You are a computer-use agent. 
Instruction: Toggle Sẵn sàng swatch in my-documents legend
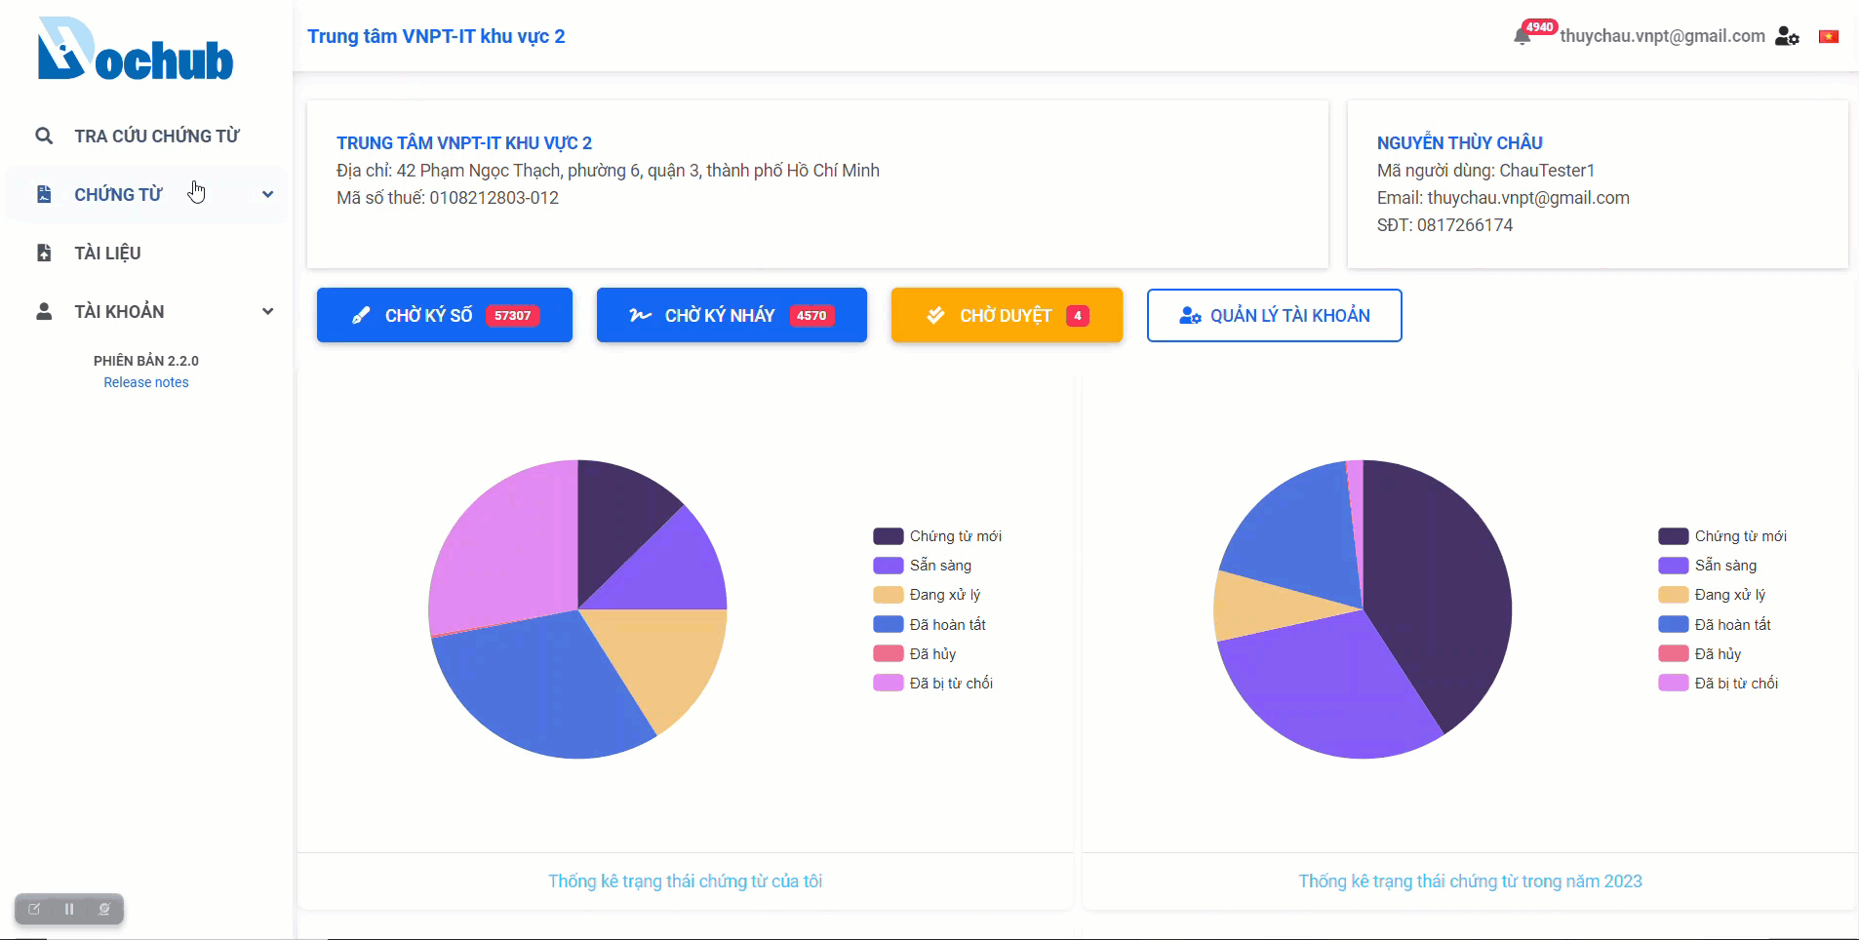pyautogui.click(x=889, y=566)
